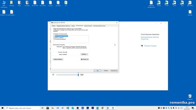Switch to the Advanced (Дополнительно) tab
Viewport: 196px width, 110px height.
[88, 26]
